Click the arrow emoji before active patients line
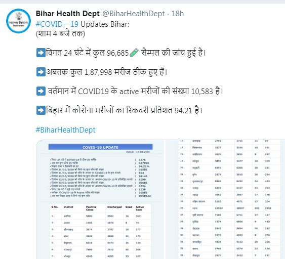The image size is (285, 259). pyautogui.click(x=41, y=91)
